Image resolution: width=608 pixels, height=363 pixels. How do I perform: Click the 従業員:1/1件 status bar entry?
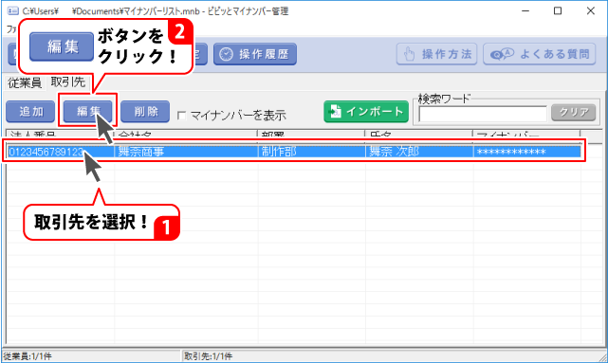coord(28,356)
